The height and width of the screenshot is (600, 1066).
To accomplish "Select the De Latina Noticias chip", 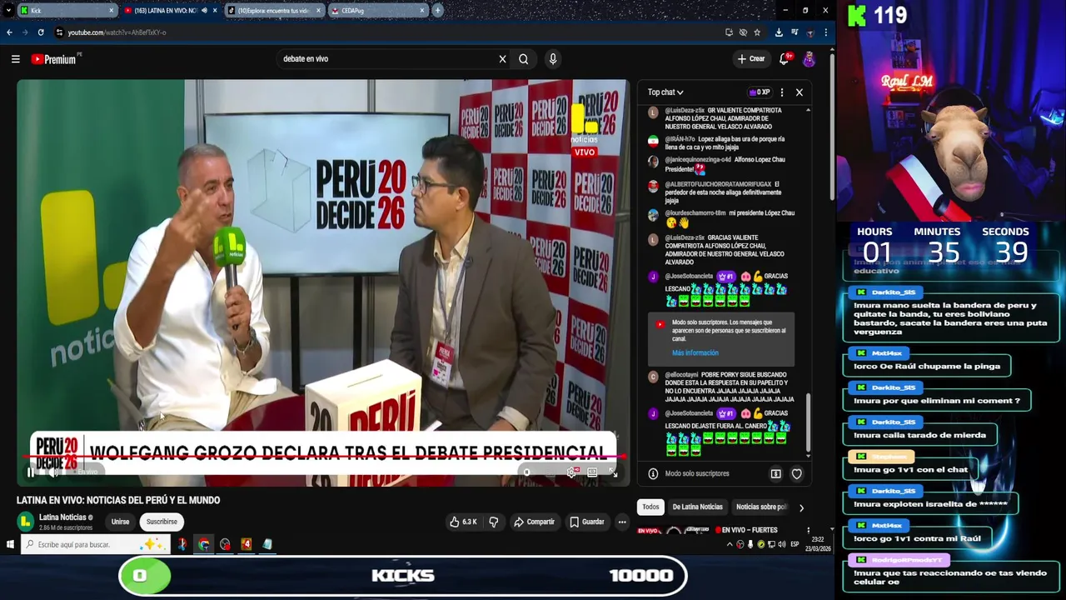I will point(697,507).
